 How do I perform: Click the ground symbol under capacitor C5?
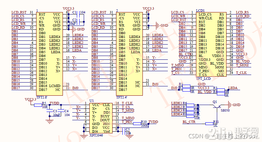point(129,137)
